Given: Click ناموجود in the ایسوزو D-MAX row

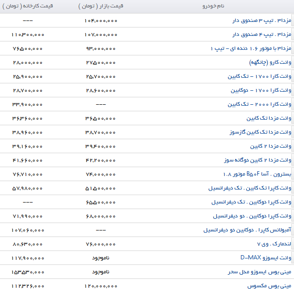Looking at the screenshot, I should 101,258.
